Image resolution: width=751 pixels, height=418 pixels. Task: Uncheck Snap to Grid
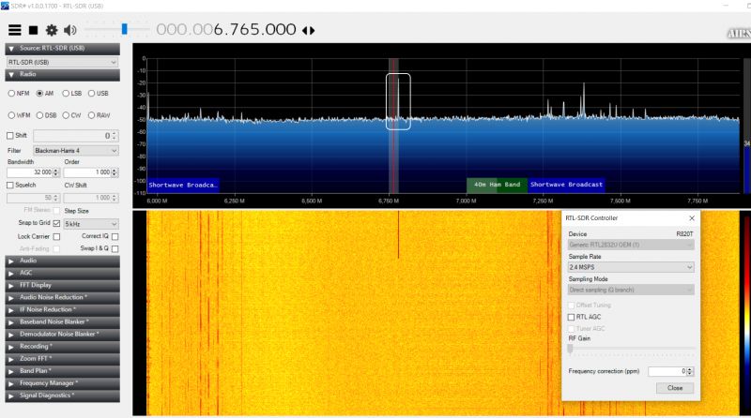click(x=56, y=223)
